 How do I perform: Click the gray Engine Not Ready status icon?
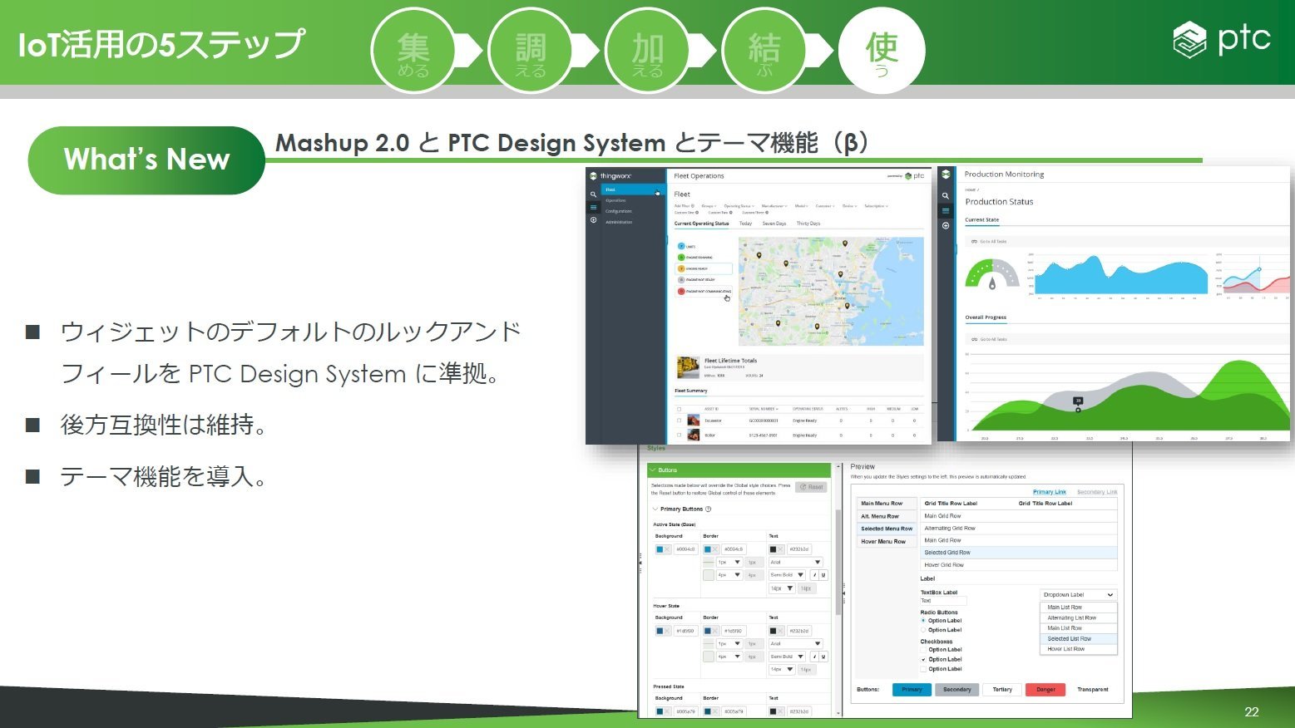(681, 280)
